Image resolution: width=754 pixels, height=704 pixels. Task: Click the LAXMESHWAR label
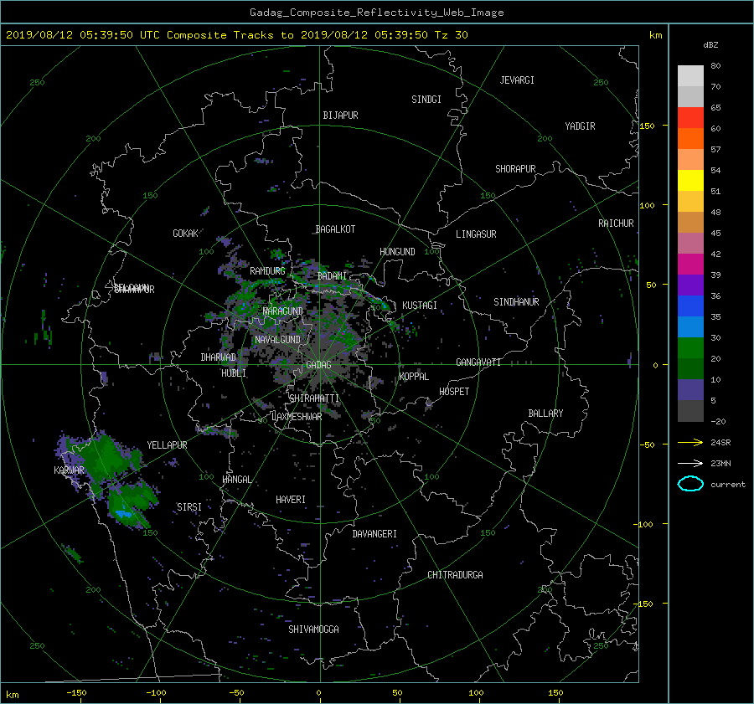(x=297, y=417)
